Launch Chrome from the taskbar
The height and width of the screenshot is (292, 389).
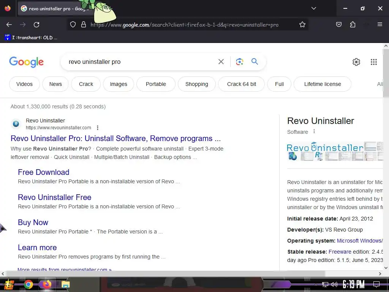pyautogui.click(x=28, y=284)
